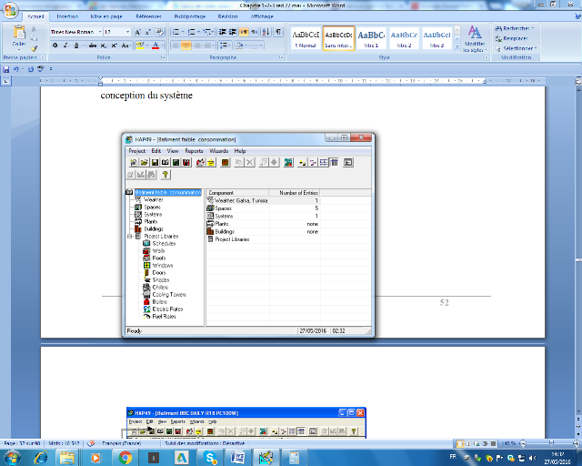
Task: Open Google Chrome from the taskbar
Action: (x=125, y=457)
